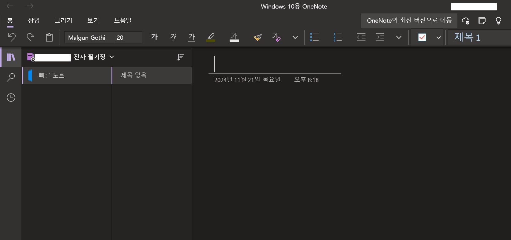Image resolution: width=511 pixels, height=240 pixels.
Task: Check the cloud sync status icon
Action: tap(466, 20)
